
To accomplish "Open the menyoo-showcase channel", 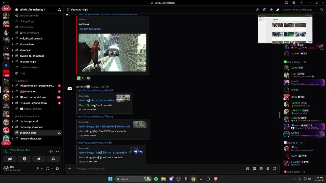I will pyautogui.click(x=30, y=139).
